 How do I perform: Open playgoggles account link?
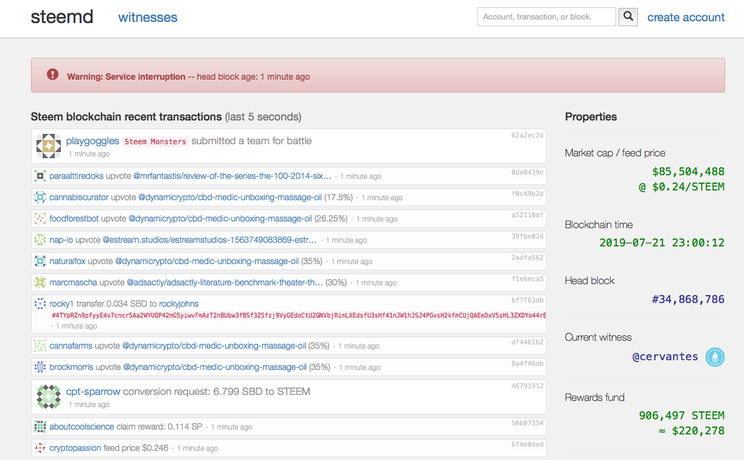(93, 141)
